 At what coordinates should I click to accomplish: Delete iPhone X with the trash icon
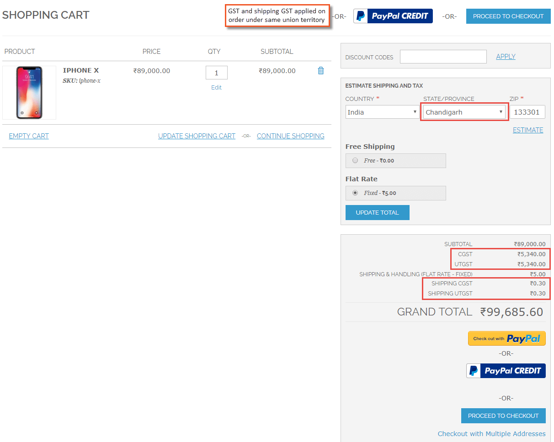pyautogui.click(x=321, y=71)
